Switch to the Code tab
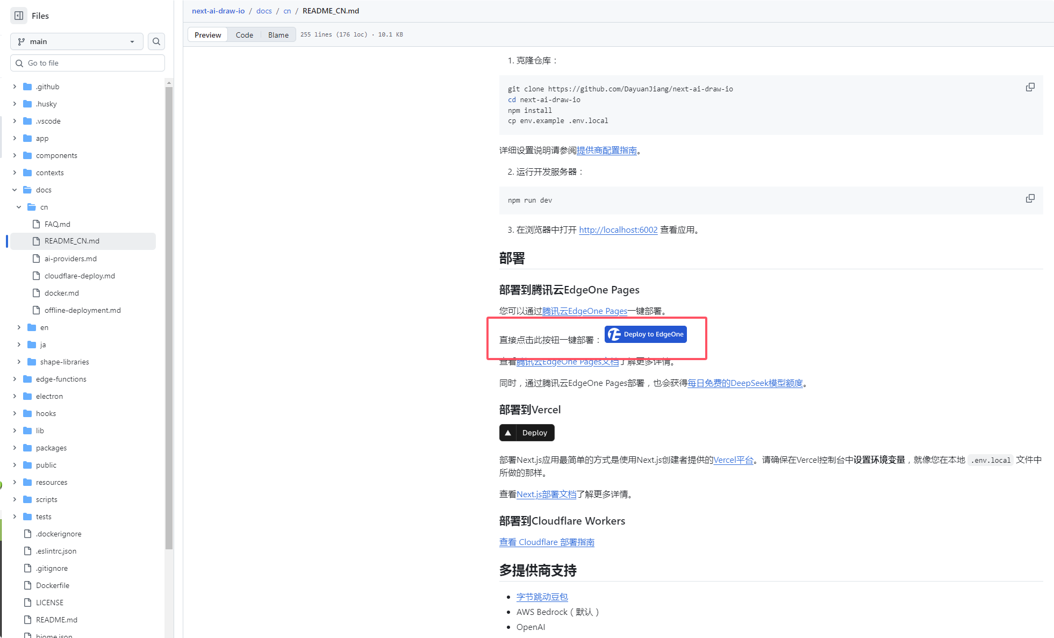The height and width of the screenshot is (638, 1054). [x=244, y=35]
